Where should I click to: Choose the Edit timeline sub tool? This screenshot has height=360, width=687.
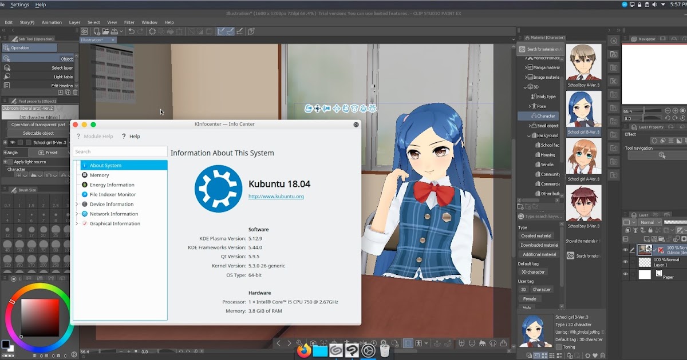click(x=38, y=86)
